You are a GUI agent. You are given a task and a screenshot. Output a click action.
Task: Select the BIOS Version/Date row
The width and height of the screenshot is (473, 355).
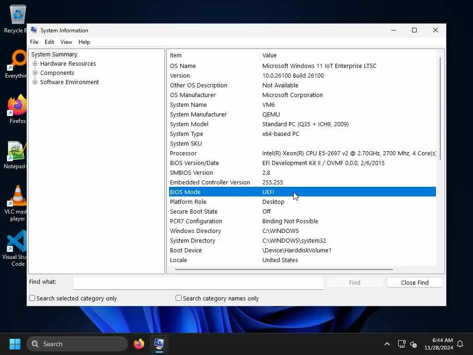click(x=303, y=163)
